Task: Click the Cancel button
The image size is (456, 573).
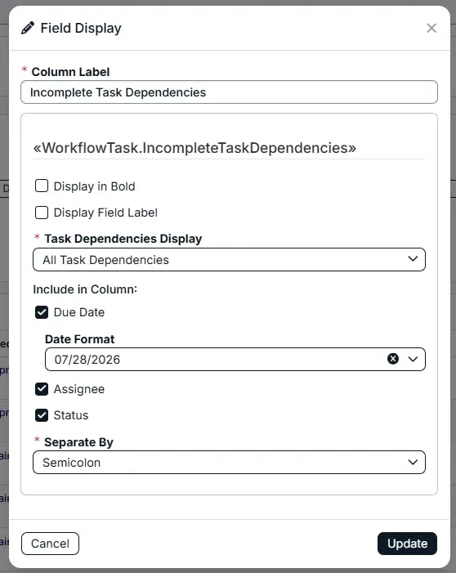Action: (50, 544)
